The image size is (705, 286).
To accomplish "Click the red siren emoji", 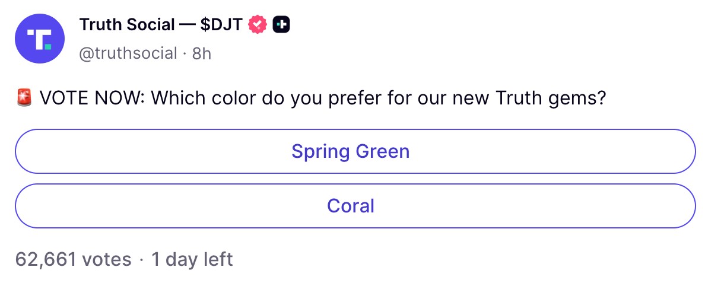I will [24, 97].
